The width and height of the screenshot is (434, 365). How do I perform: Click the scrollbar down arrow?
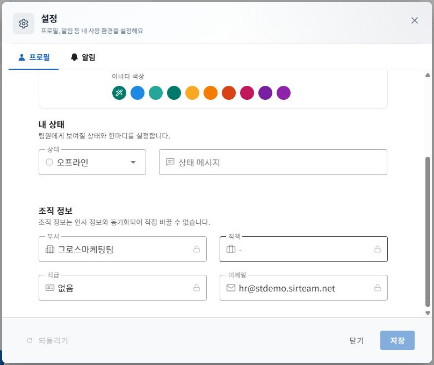point(428,313)
